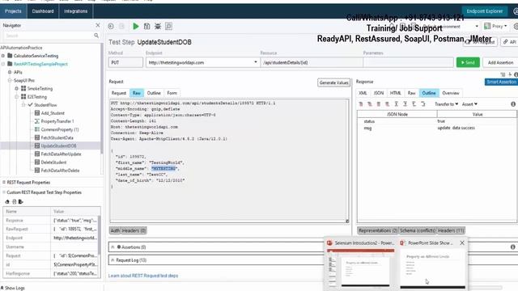Click the info icon in response toolbar
The height and width of the screenshot is (291, 518).
coord(513,104)
